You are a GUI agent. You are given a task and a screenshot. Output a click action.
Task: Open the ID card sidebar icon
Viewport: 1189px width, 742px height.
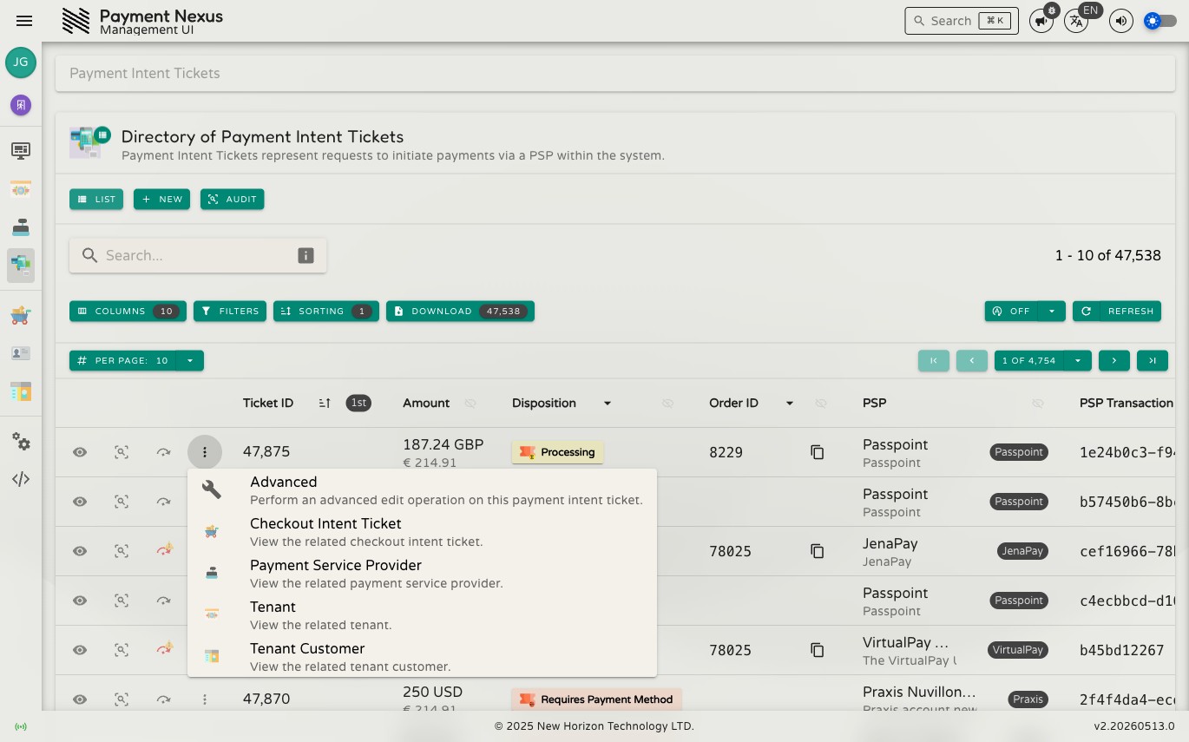pyautogui.click(x=21, y=353)
